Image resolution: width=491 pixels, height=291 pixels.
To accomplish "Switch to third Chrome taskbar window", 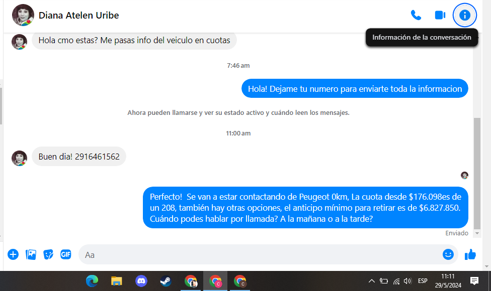I will [240, 281].
